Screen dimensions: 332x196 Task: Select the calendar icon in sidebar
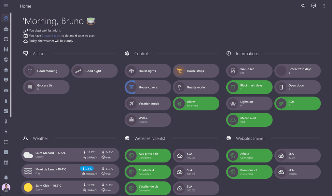pyautogui.click(x=6, y=162)
